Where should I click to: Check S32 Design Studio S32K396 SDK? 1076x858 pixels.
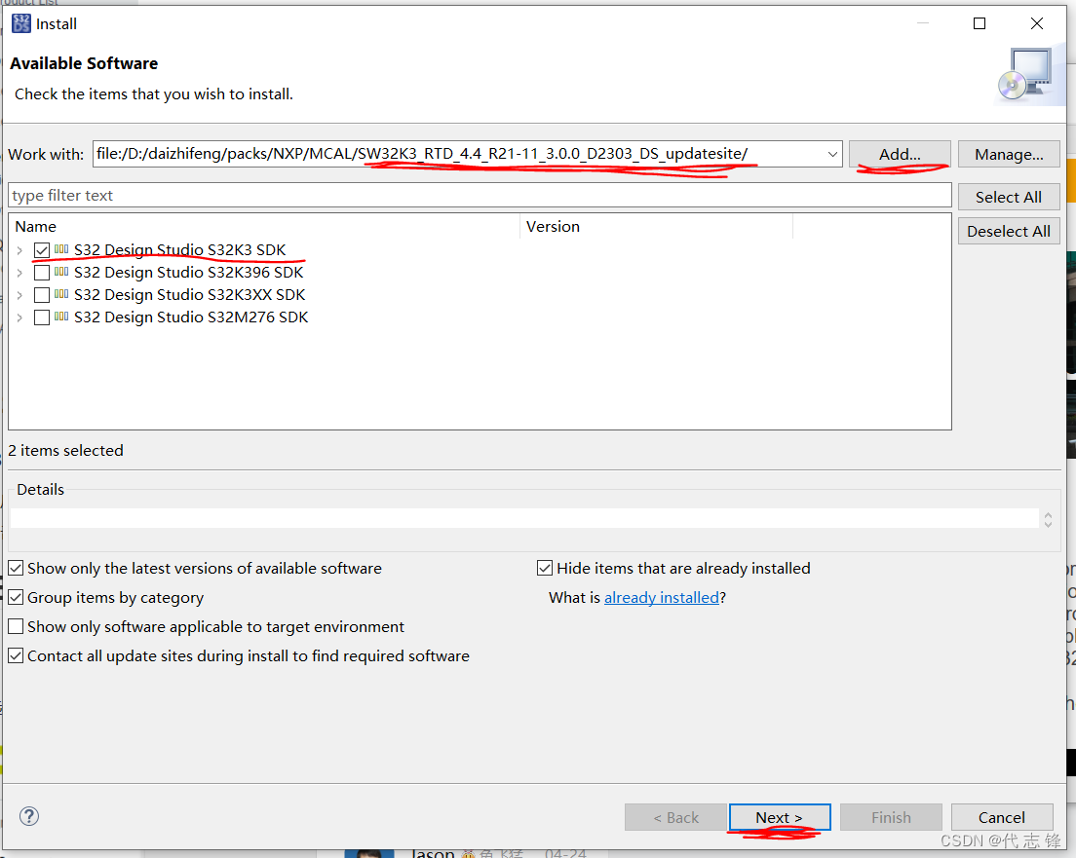[x=42, y=273]
